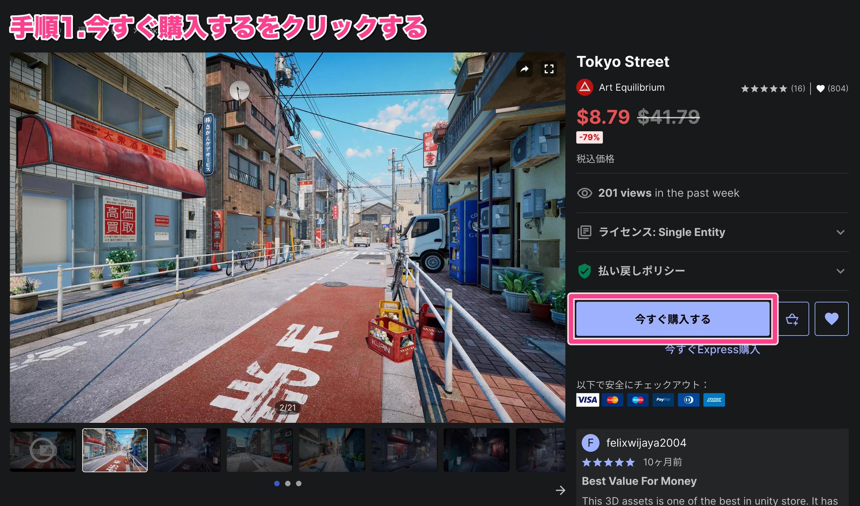The image size is (860, 506).
Task: Click the 10ヶ月前 review date
Action: pos(663,462)
